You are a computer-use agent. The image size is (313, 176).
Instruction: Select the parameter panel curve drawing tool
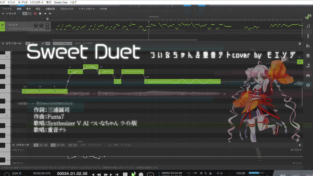pyautogui.click(x=46, y=145)
